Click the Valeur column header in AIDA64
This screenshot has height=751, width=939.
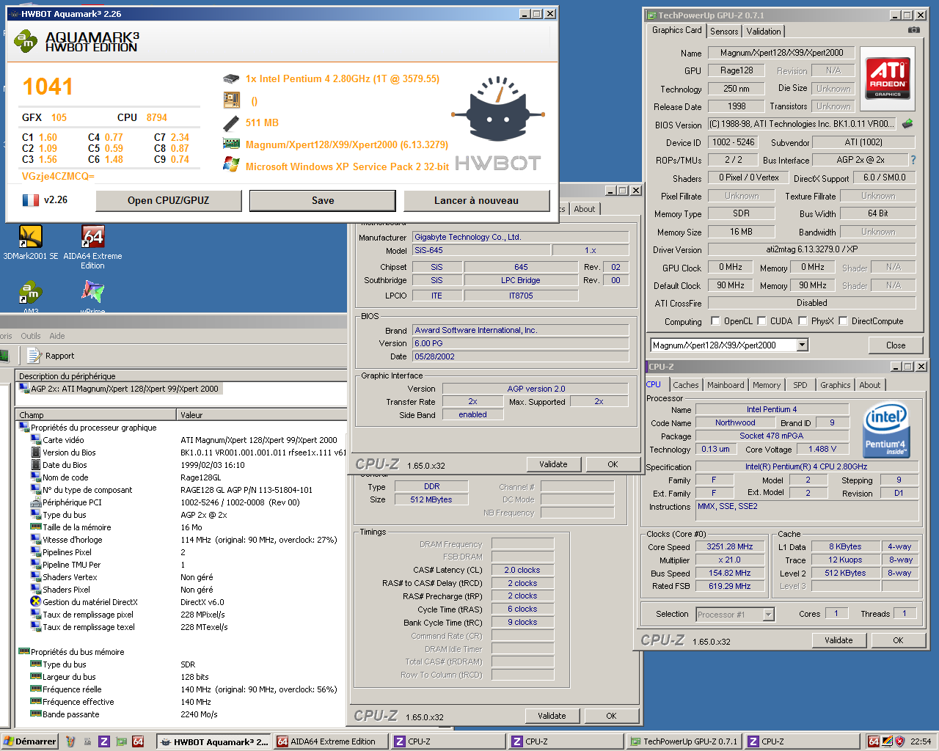click(x=260, y=415)
